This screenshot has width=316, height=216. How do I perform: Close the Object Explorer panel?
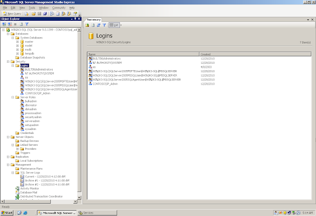tap(79, 19)
